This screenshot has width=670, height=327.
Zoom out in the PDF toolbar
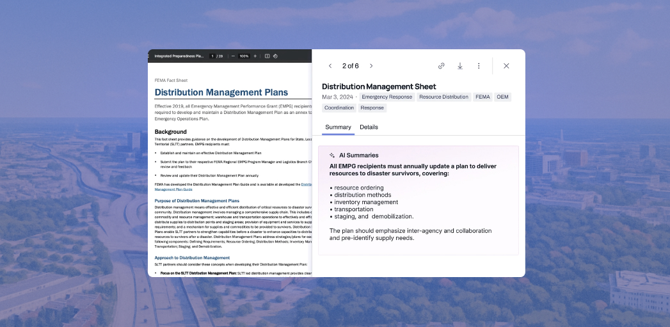click(x=233, y=56)
